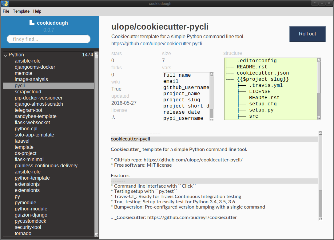Select the security-tool template
Viewport: 334px width, 240px height.
tap(28, 227)
